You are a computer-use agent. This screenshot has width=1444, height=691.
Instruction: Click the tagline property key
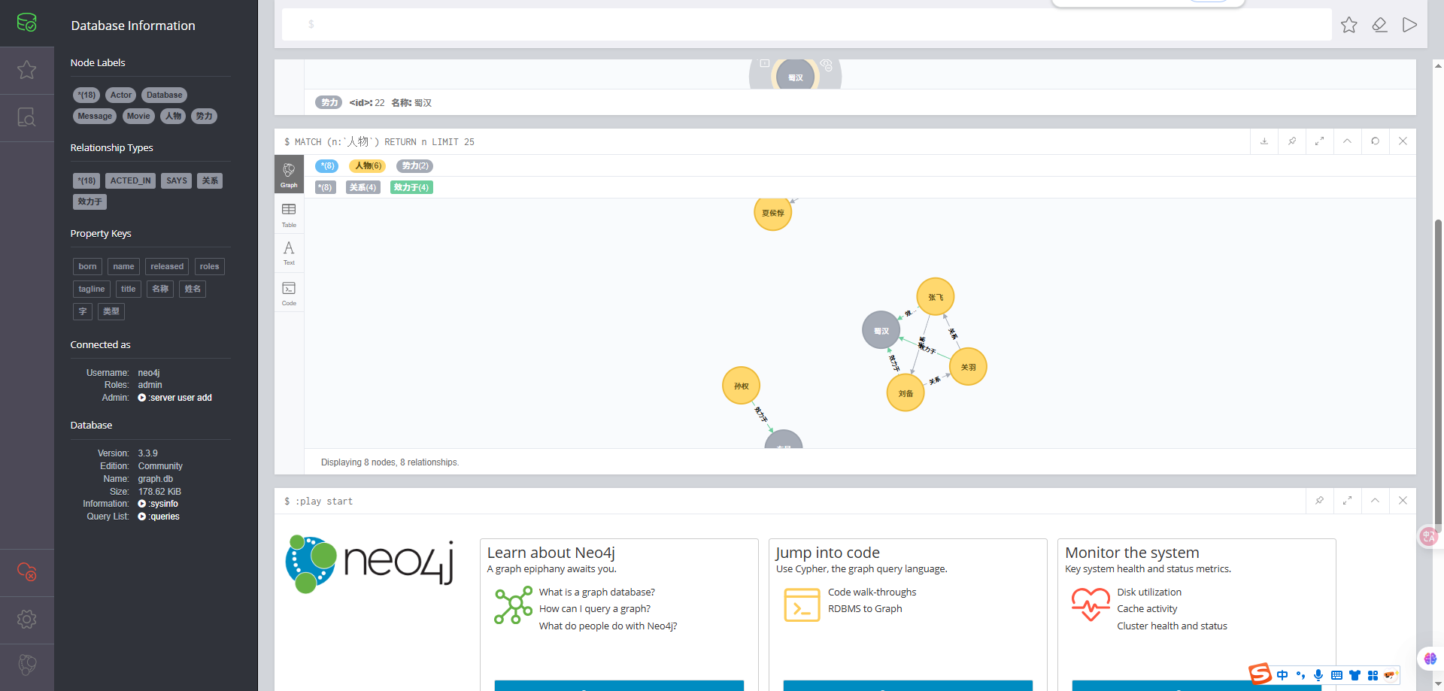[92, 289]
